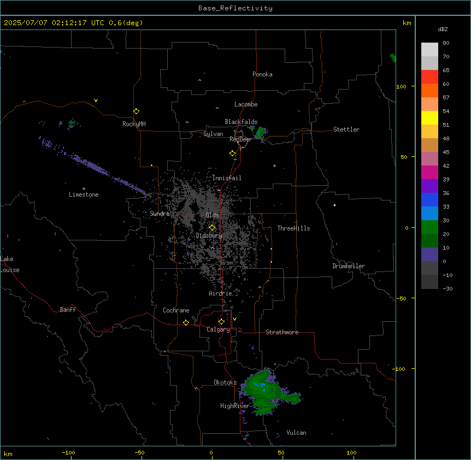Click the Calgary label

click(x=219, y=329)
